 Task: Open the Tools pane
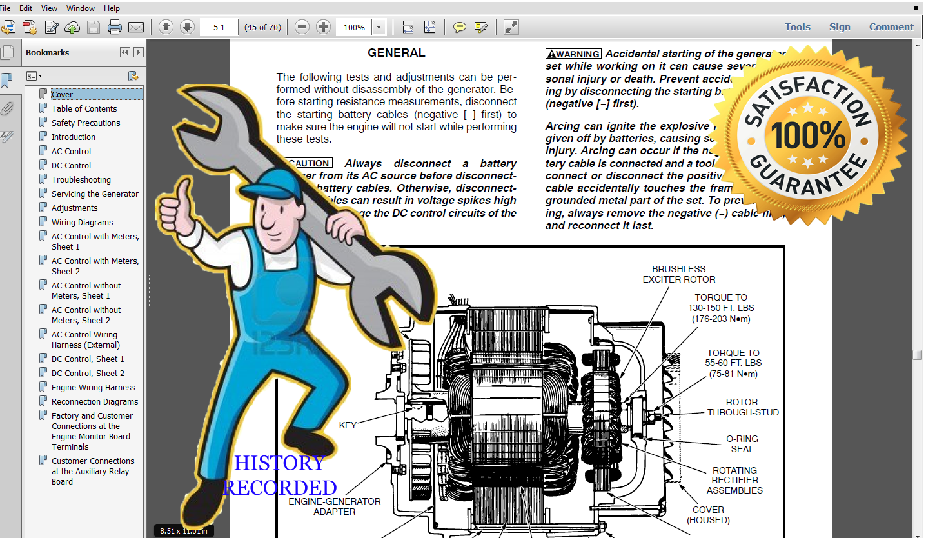[798, 26]
